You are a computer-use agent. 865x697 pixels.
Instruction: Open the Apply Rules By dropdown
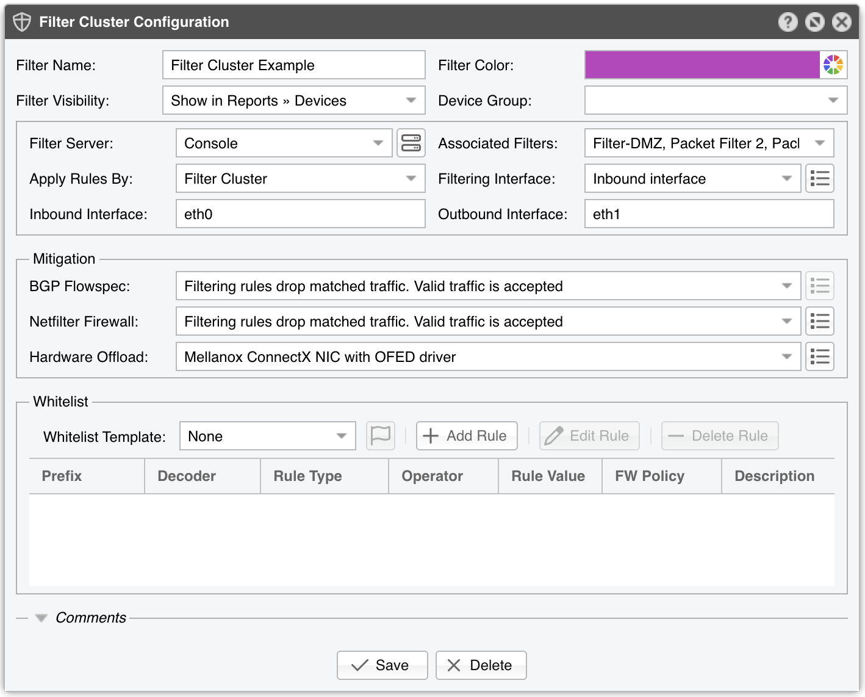coord(301,178)
